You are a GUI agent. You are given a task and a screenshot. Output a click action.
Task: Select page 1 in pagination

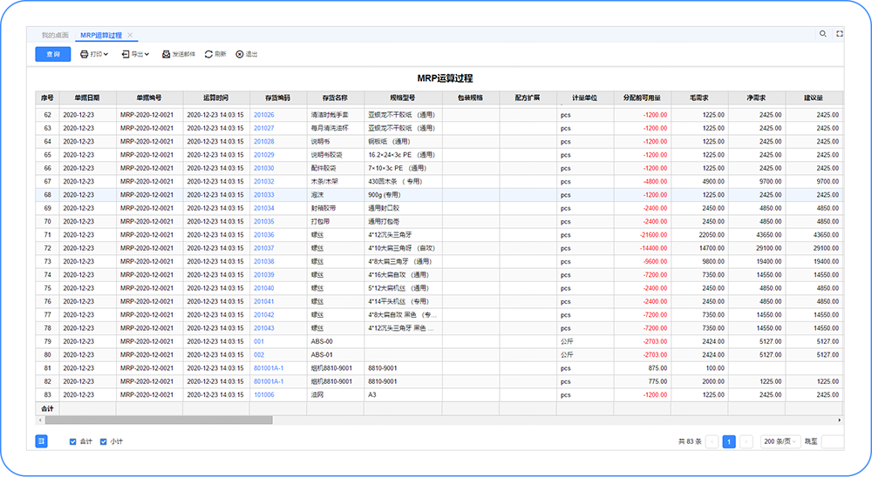tap(729, 441)
